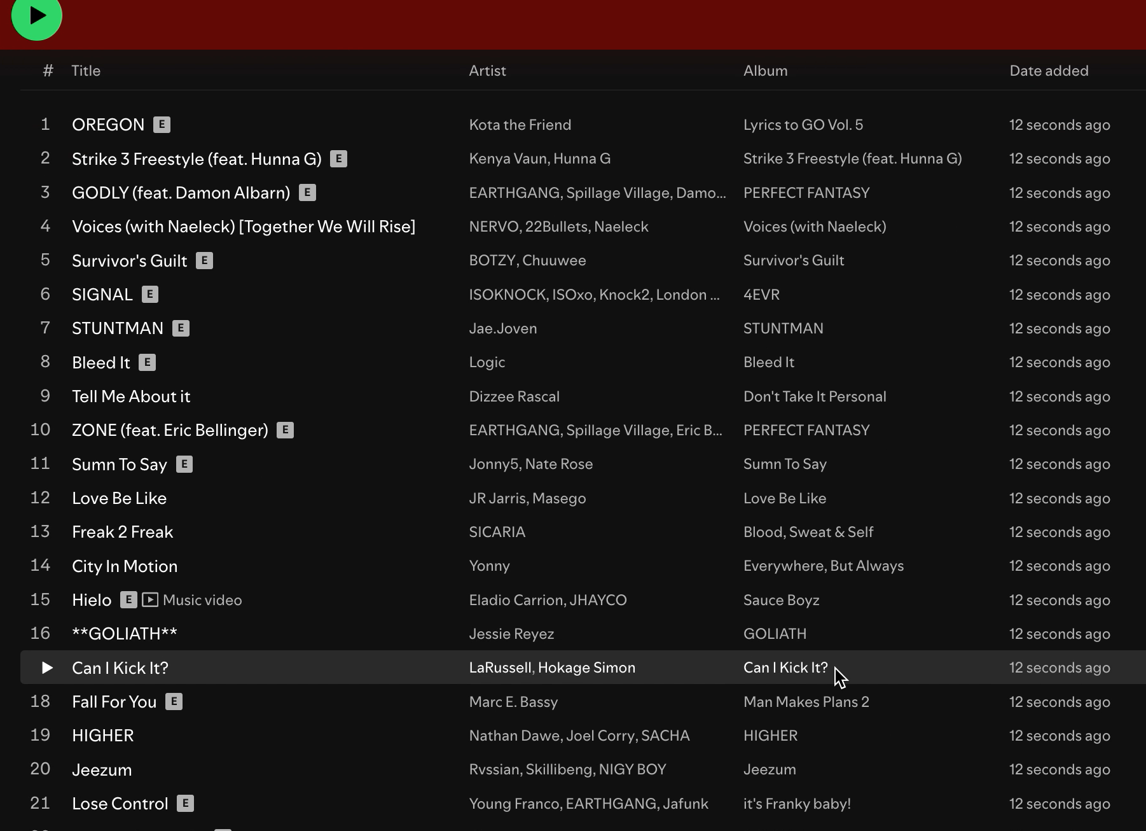Open album PERFECT FANTASY in the GODLY row

(806, 193)
